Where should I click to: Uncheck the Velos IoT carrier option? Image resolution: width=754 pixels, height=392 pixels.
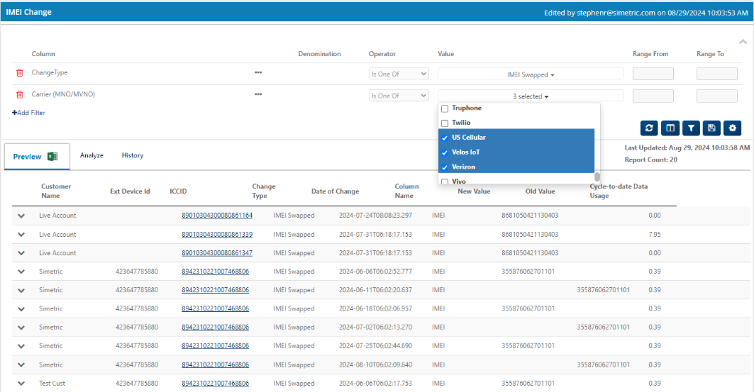[x=445, y=152]
